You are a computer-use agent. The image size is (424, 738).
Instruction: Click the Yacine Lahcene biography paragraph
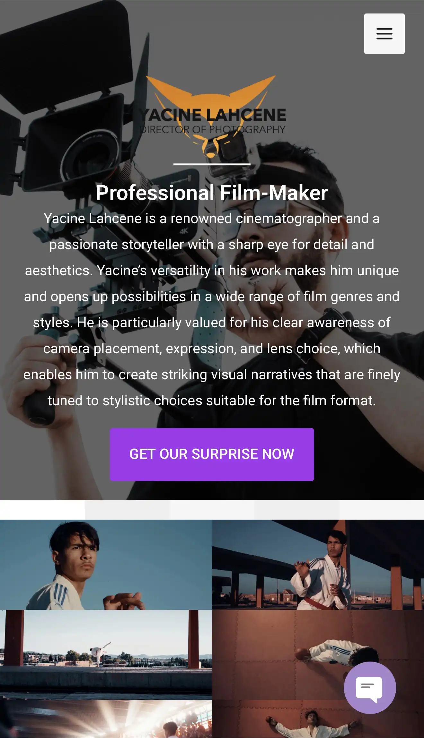pos(212,310)
